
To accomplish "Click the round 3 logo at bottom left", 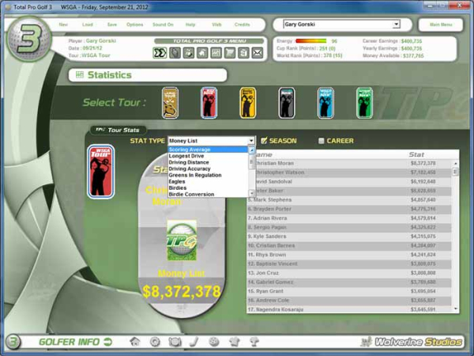I will pos(13,342).
